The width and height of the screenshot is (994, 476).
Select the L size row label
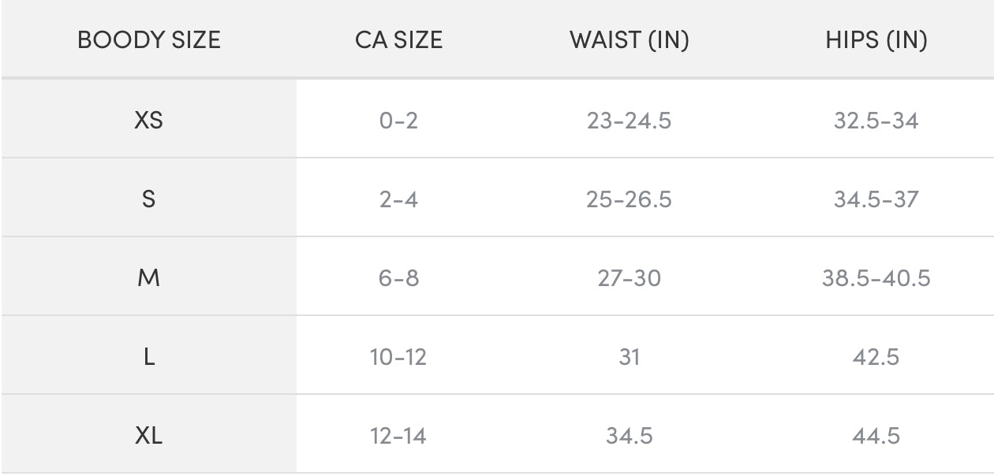pyautogui.click(x=148, y=357)
